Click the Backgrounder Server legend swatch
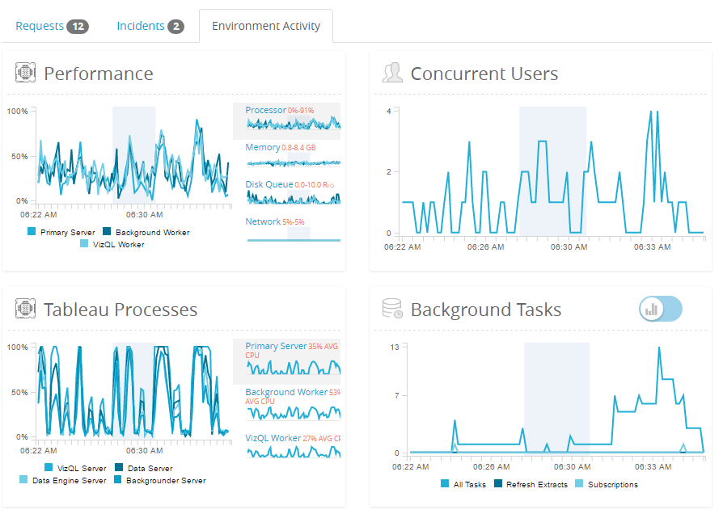This screenshot has width=723, height=514. 117,479
